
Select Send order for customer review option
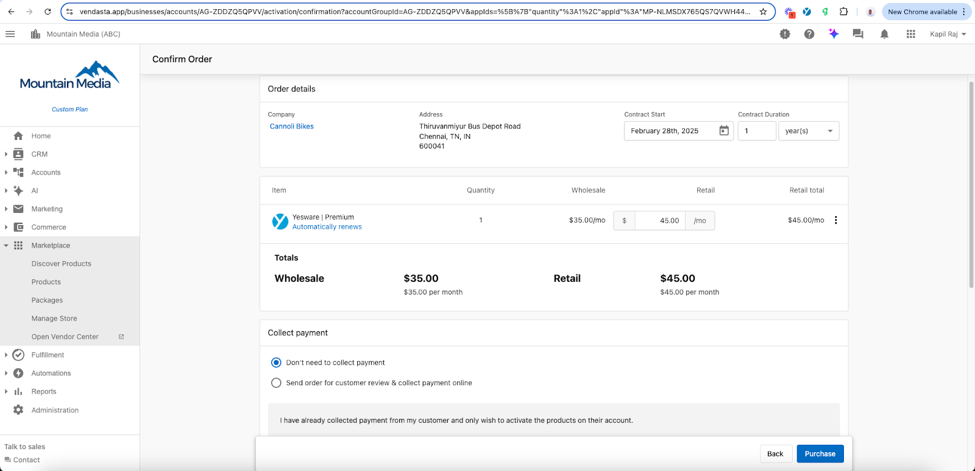pyautogui.click(x=276, y=383)
